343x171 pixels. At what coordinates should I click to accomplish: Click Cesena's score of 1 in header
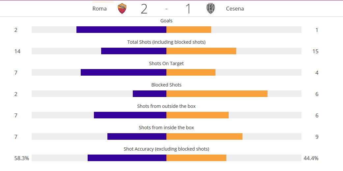(x=188, y=9)
